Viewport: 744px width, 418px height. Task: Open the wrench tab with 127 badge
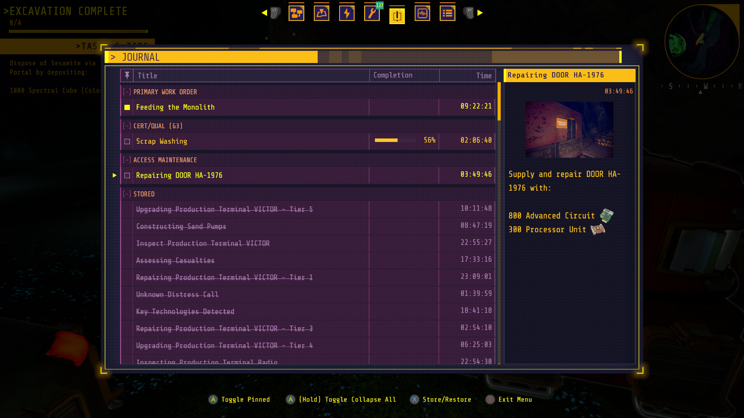(372, 13)
